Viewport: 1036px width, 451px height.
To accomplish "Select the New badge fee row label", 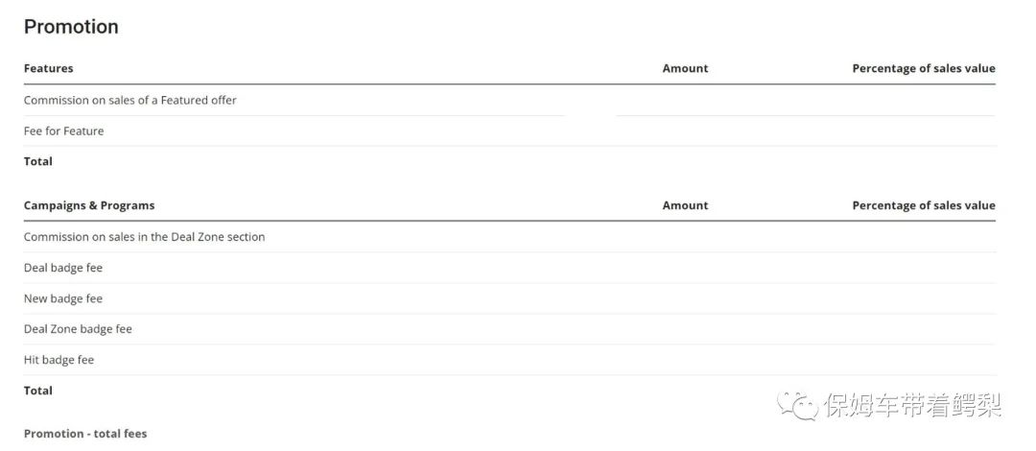I will [x=63, y=298].
